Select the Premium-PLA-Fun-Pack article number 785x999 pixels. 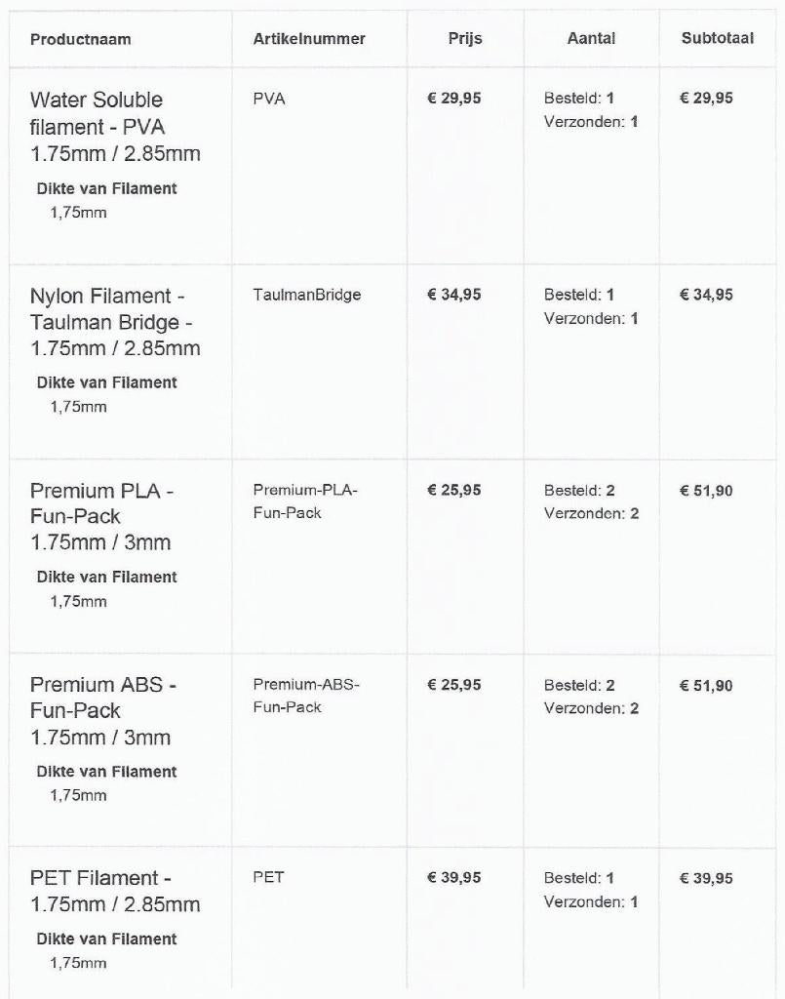(x=305, y=501)
